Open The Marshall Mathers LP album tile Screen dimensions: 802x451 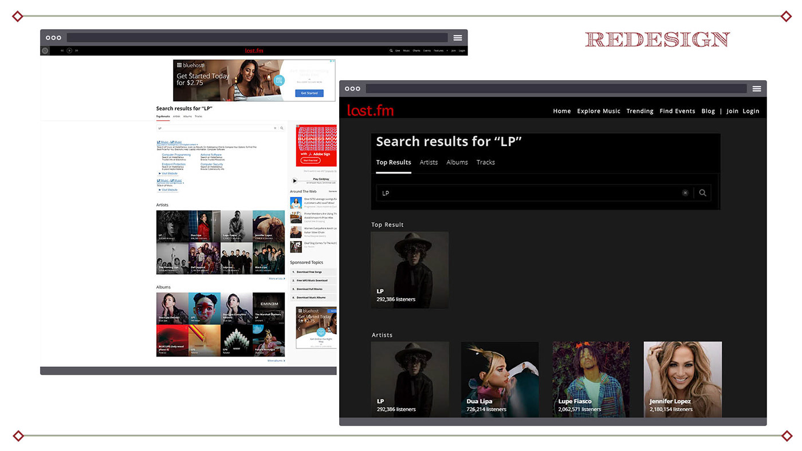coord(269,308)
